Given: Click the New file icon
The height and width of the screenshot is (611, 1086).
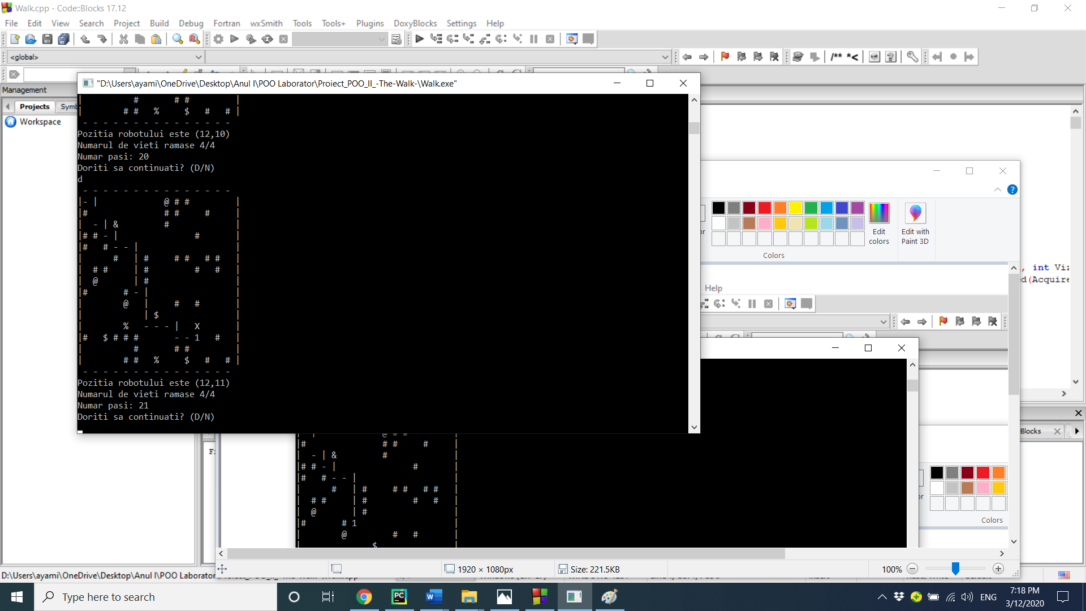Looking at the screenshot, I should [15, 39].
